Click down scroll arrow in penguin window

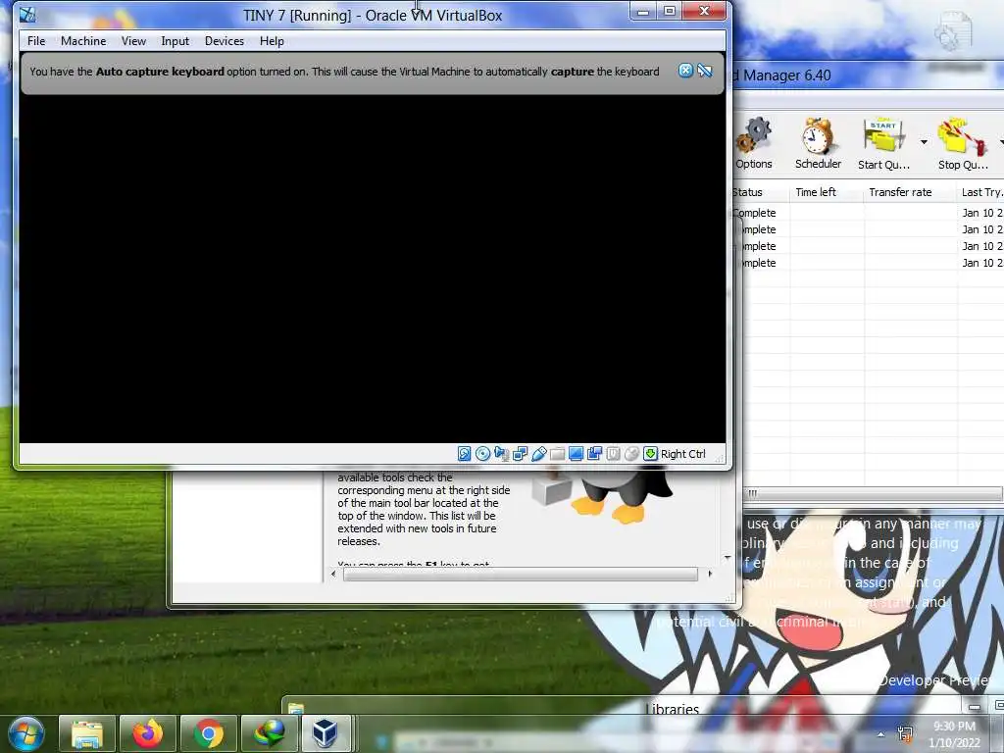coord(728,558)
